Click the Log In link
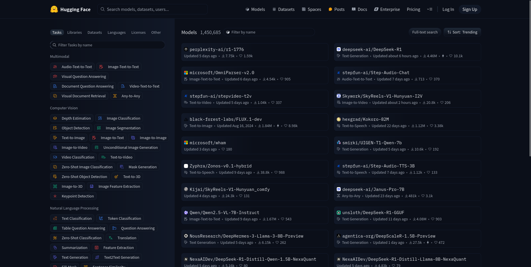 (448, 9)
